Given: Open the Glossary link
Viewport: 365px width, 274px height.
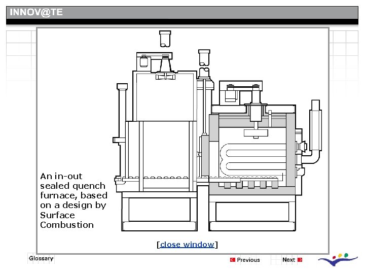Looking at the screenshot, I should coord(41,258).
